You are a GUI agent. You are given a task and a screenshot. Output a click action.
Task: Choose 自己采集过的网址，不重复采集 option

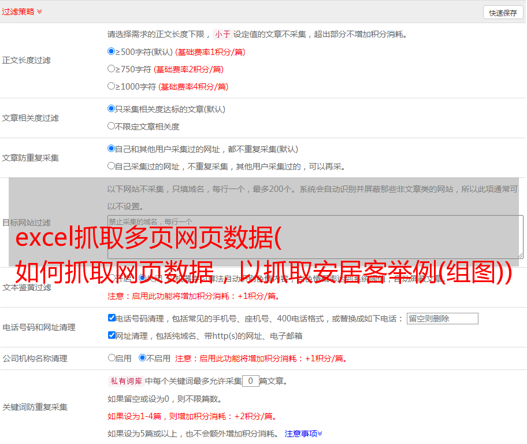[111, 166]
